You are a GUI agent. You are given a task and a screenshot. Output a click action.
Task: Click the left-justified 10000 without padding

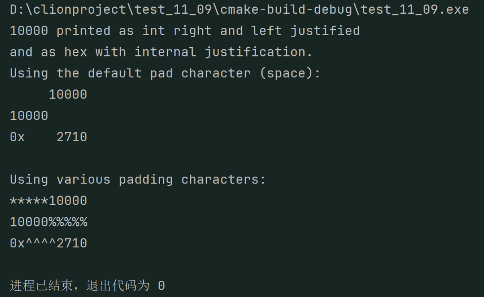click(29, 116)
